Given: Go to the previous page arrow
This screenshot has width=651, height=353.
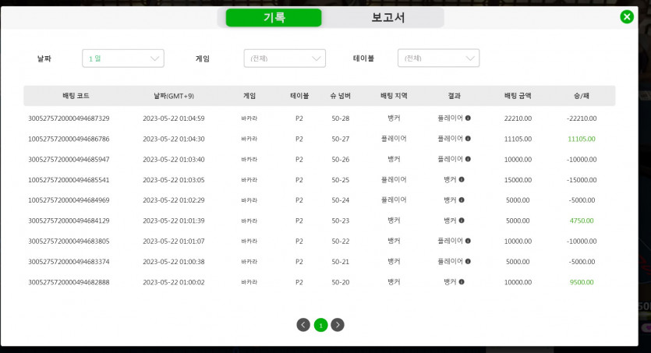Looking at the screenshot, I should [303, 325].
